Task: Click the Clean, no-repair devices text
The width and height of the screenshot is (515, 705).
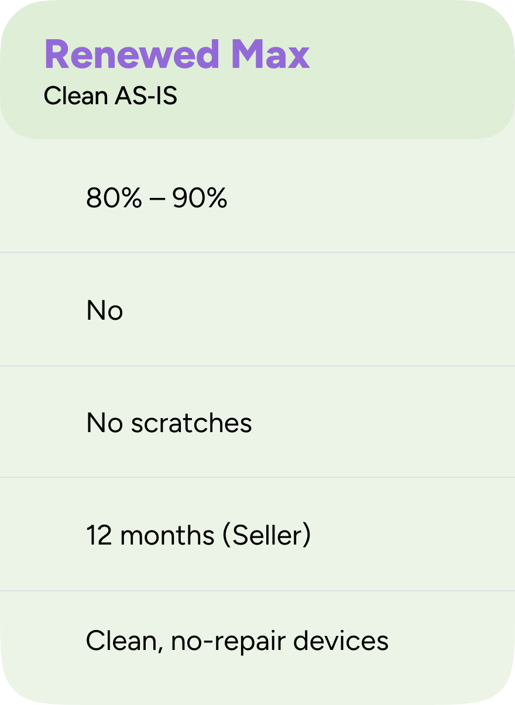Action: click(237, 641)
